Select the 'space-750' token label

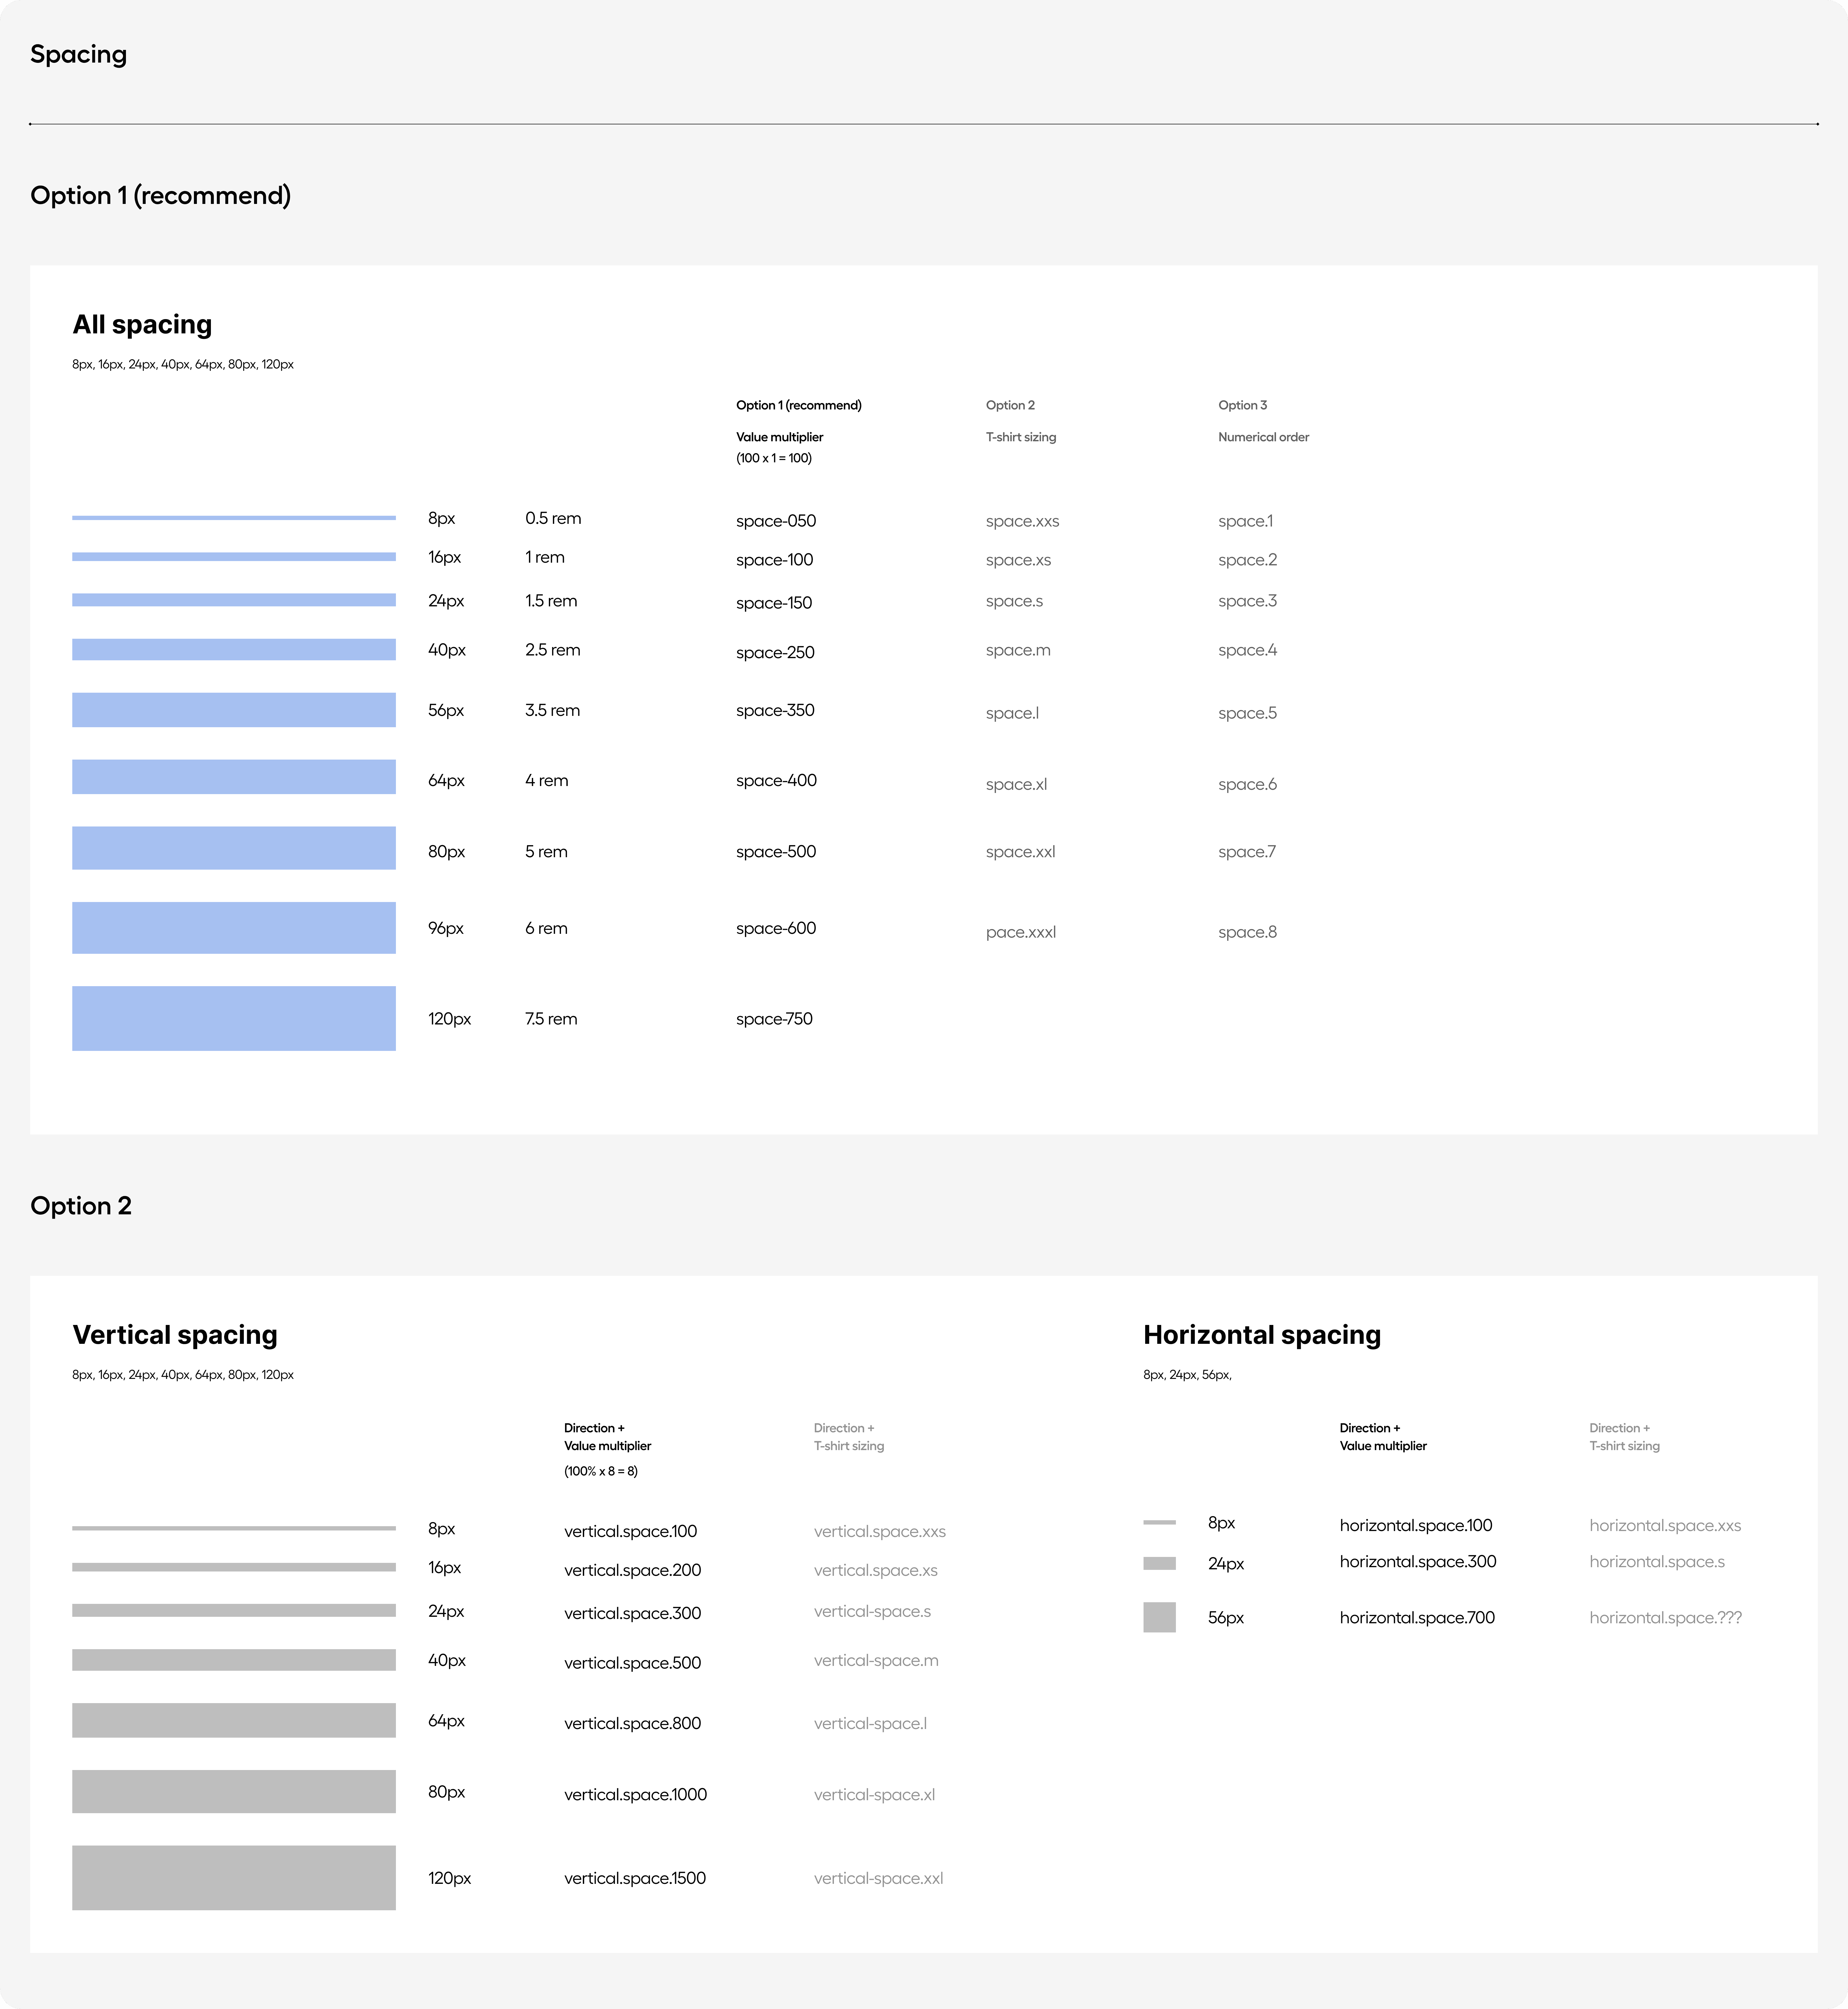(774, 1019)
